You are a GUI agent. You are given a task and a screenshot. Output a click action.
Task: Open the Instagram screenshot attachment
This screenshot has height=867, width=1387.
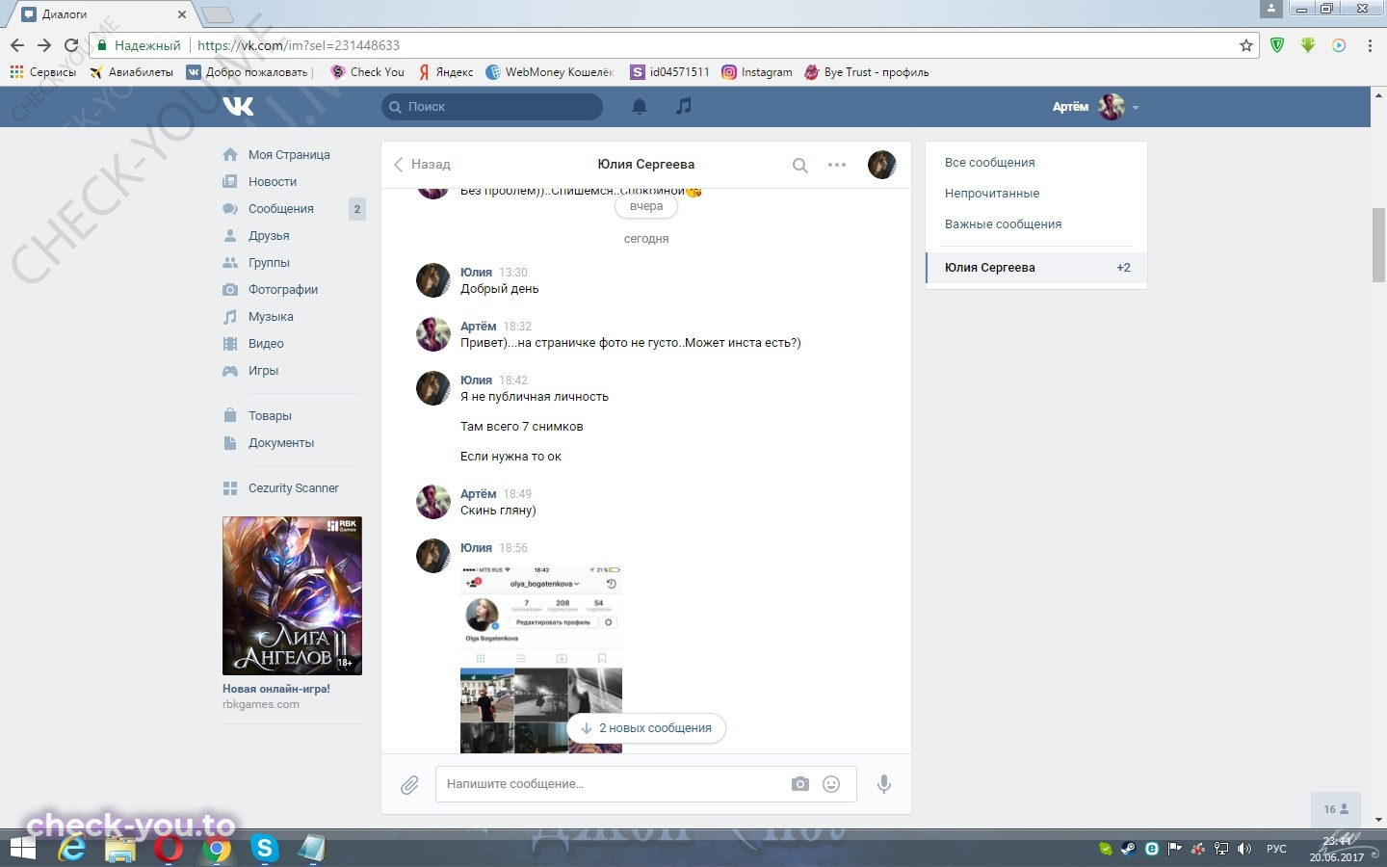pos(541,659)
